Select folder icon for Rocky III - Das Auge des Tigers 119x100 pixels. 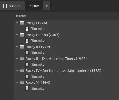tap(22, 59)
